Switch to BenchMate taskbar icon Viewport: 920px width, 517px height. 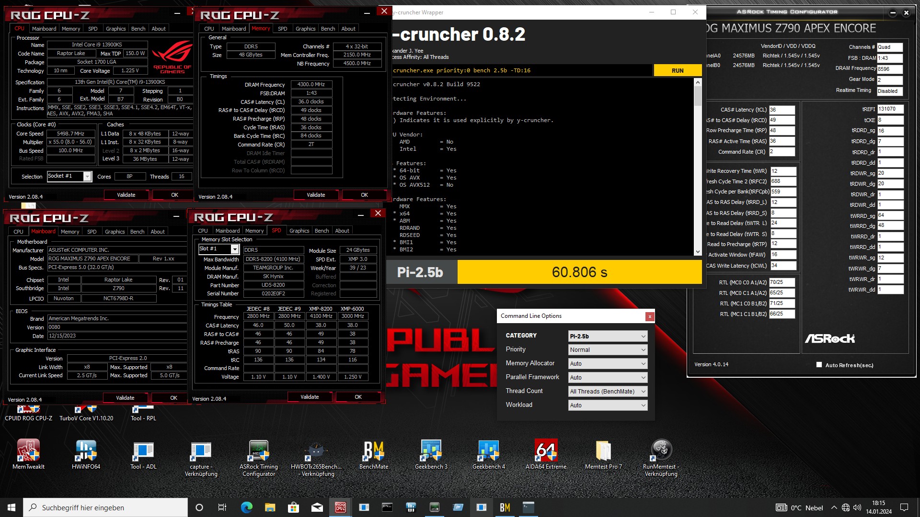[x=505, y=507]
